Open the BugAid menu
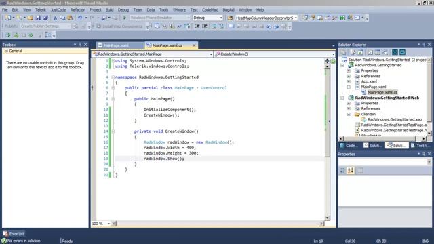The height and width of the screenshot is (244, 434). pyautogui.click(x=229, y=9)
